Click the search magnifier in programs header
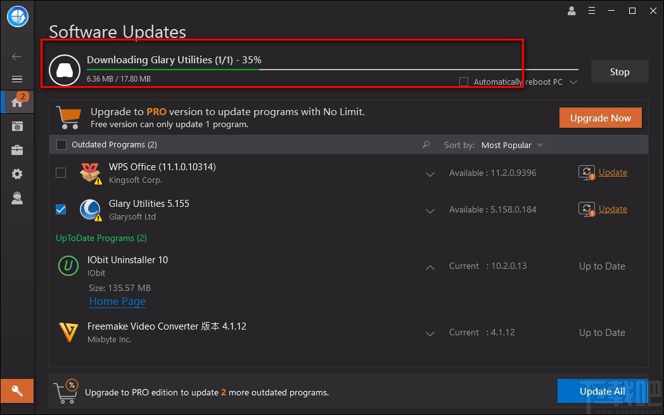The height and width of the screenshot is (415, 664). click(x=426, y=144)
